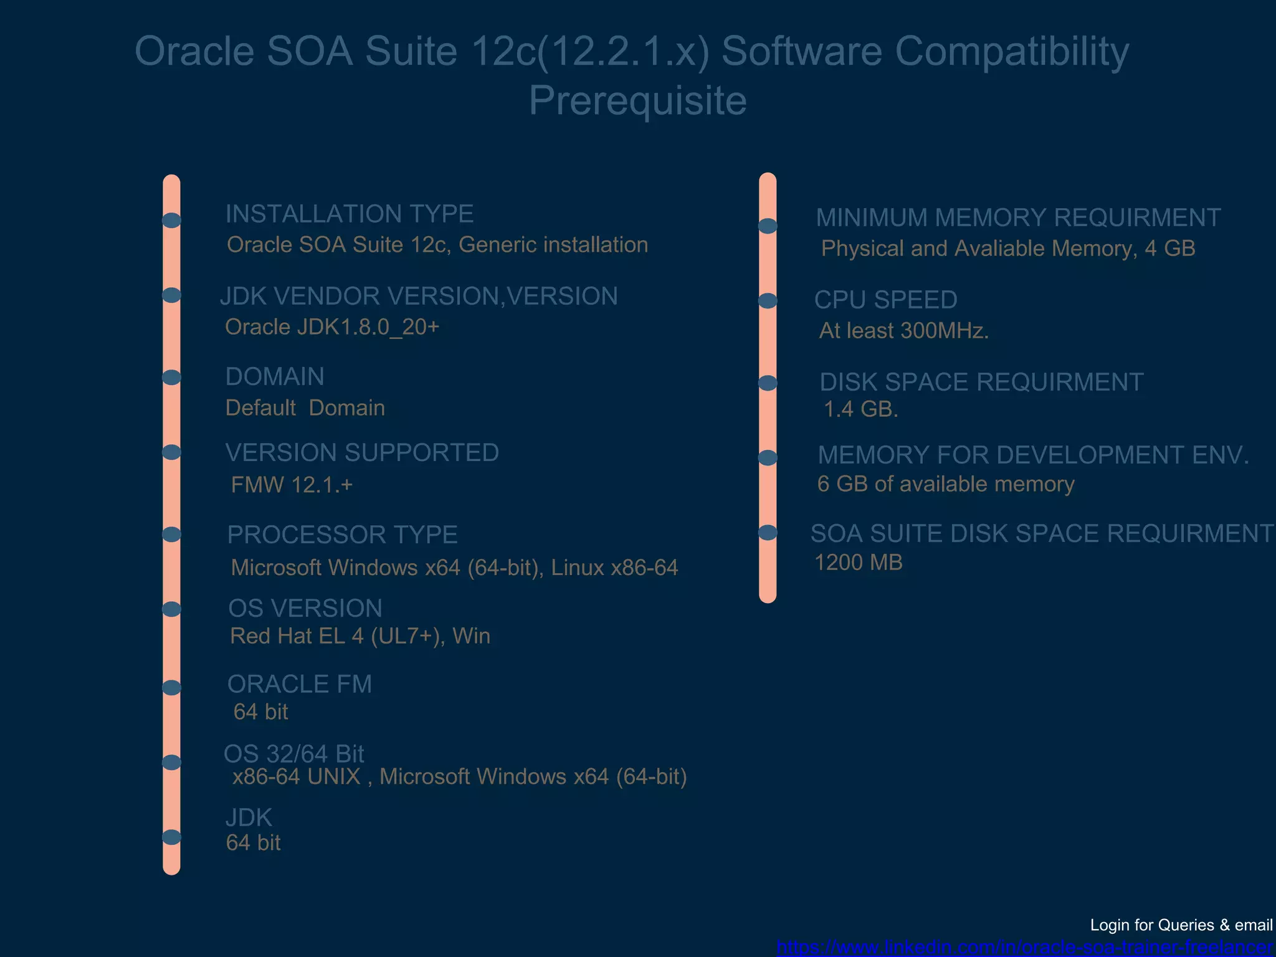Click the 'Prerequisite' title line
Viewport: 1276px width, 957px height.
(637, 101)
